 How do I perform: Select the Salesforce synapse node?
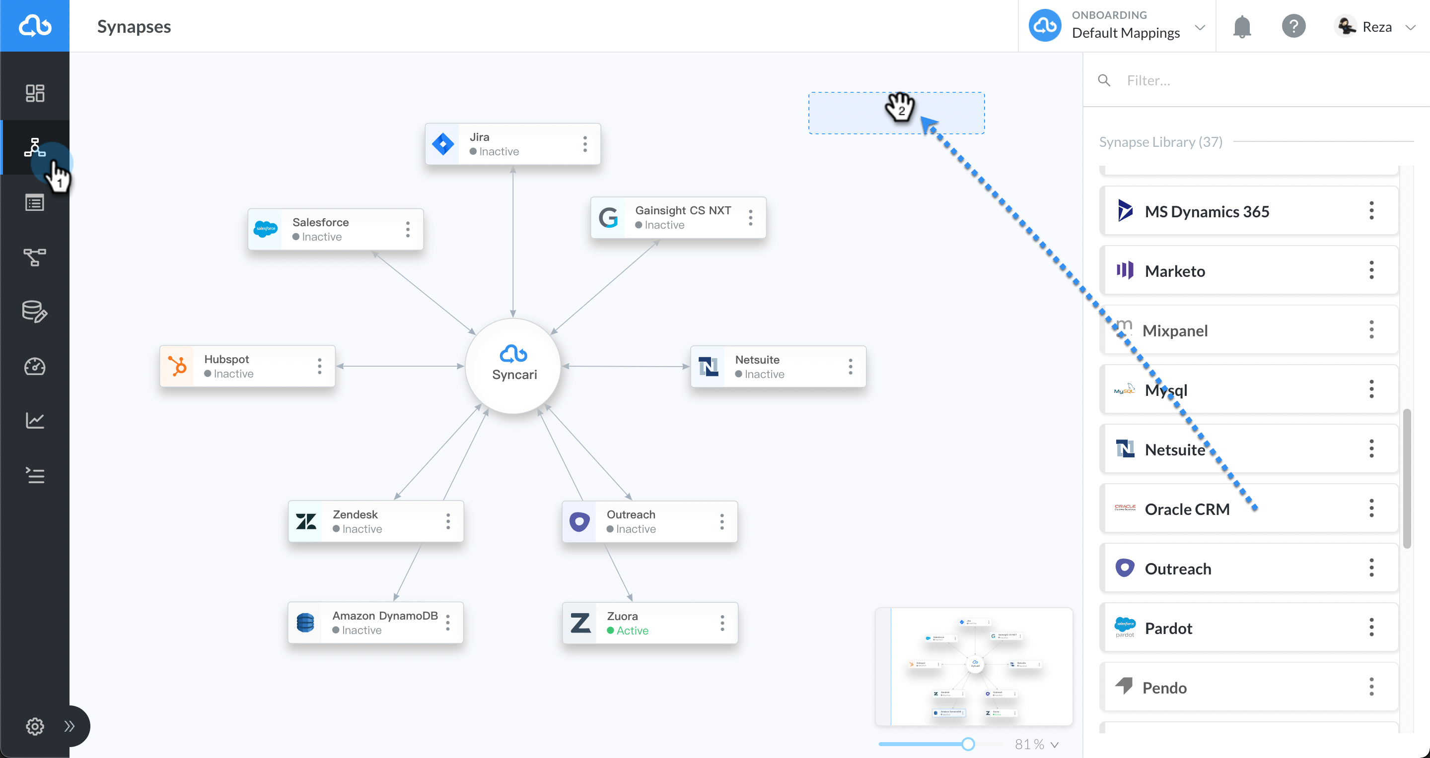[335, 229]
